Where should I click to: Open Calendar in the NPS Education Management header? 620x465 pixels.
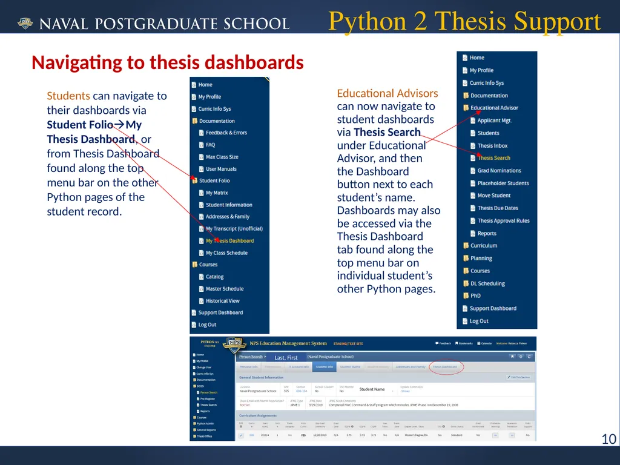tap(485, 344)
